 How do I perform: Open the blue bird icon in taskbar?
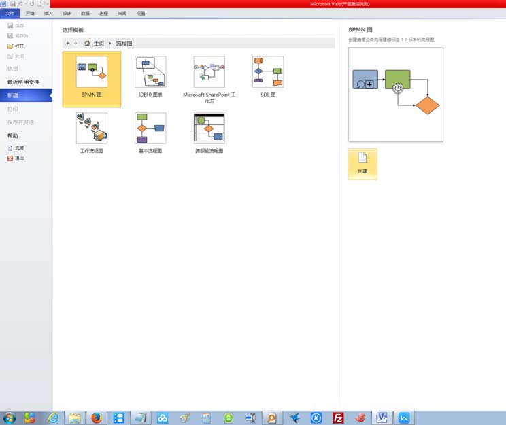(294, 418)
